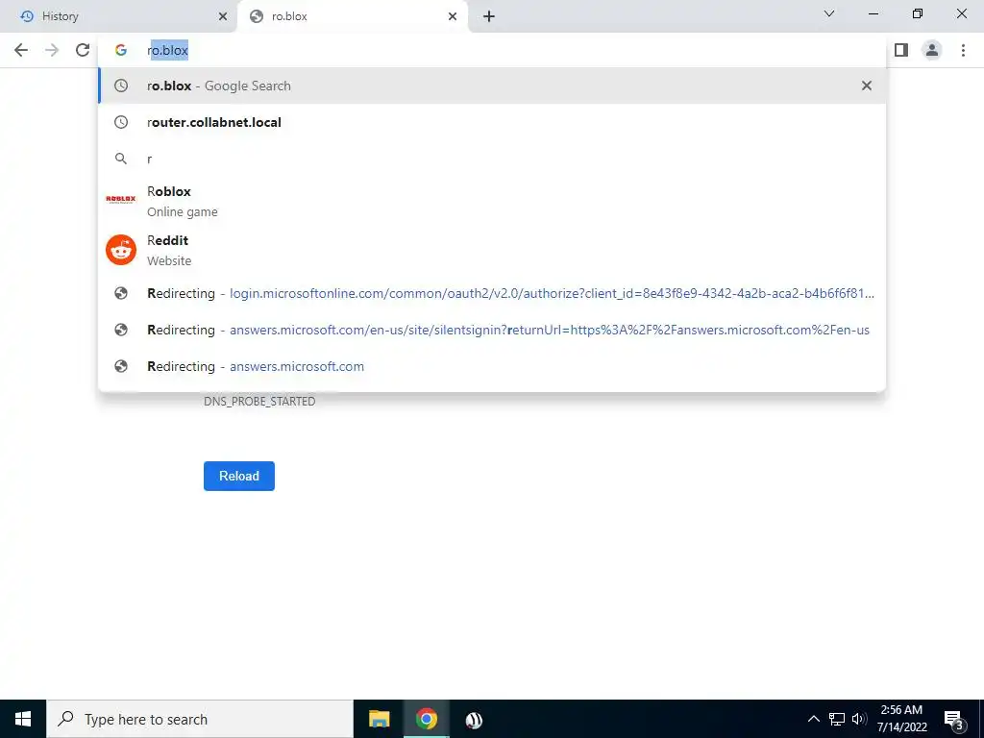Switch to the ro.blox tab
The height and width of the screenshot is (738, 984).
[x=352, y=16]
